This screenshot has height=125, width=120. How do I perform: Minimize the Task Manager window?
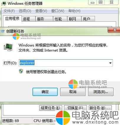(92, 2)
